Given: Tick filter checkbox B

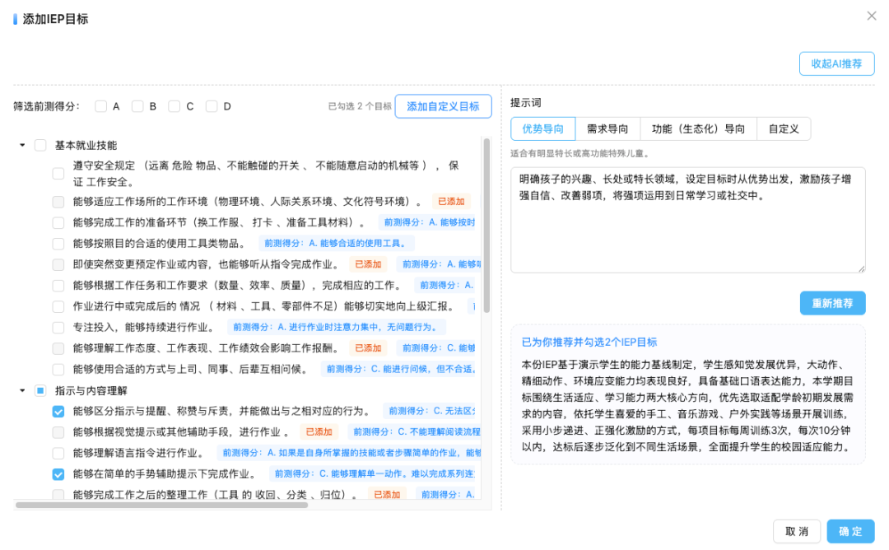Looking at the screenshot, I should tap(137, 106).
